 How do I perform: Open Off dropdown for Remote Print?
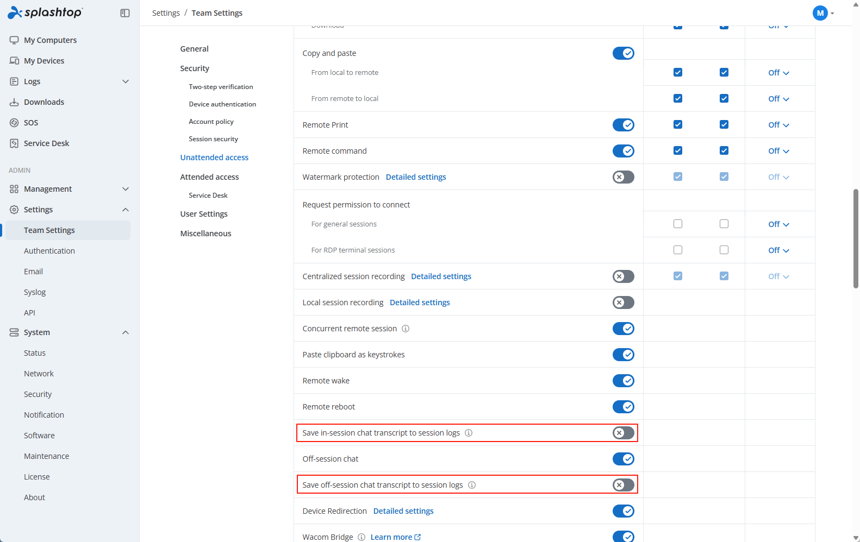(779, 125)
